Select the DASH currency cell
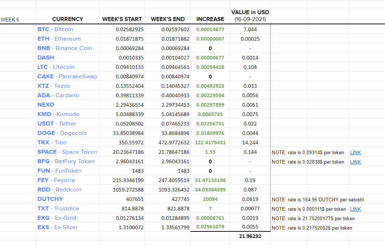The image size is (385, 247). [67, 57]
